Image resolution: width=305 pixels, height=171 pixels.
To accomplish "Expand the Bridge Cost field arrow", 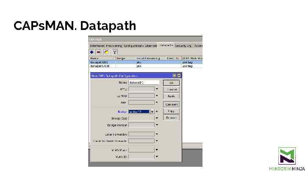I will pos(157,118).
